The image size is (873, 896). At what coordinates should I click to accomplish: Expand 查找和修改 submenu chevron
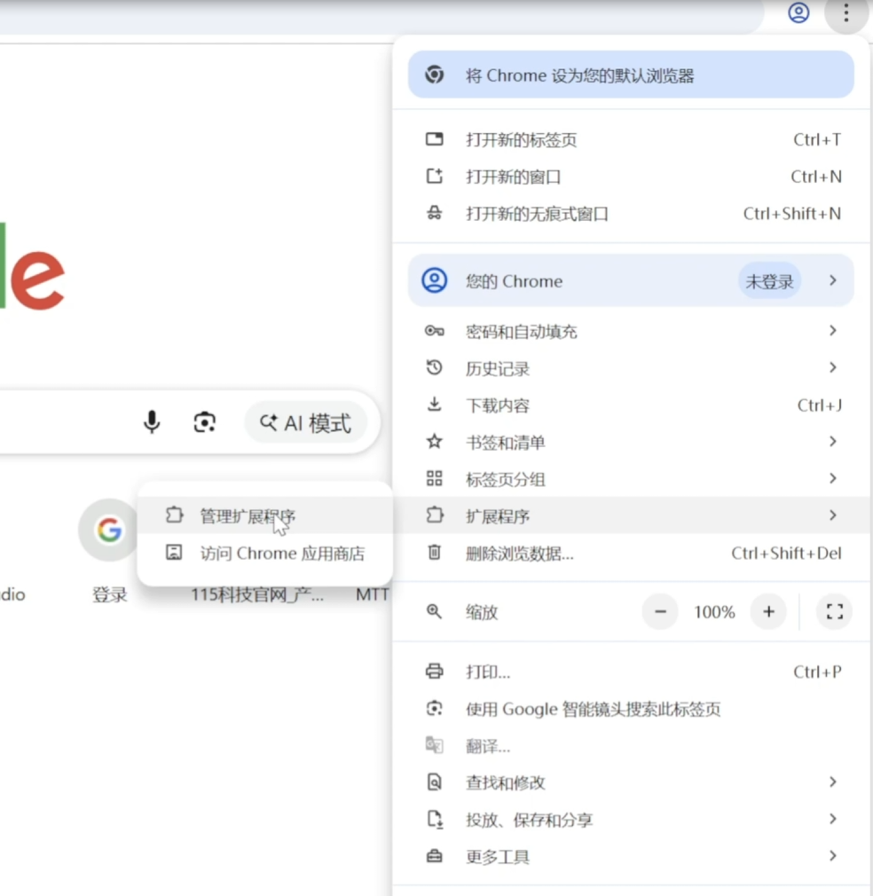pyautogui.click(x=833, y=782)
